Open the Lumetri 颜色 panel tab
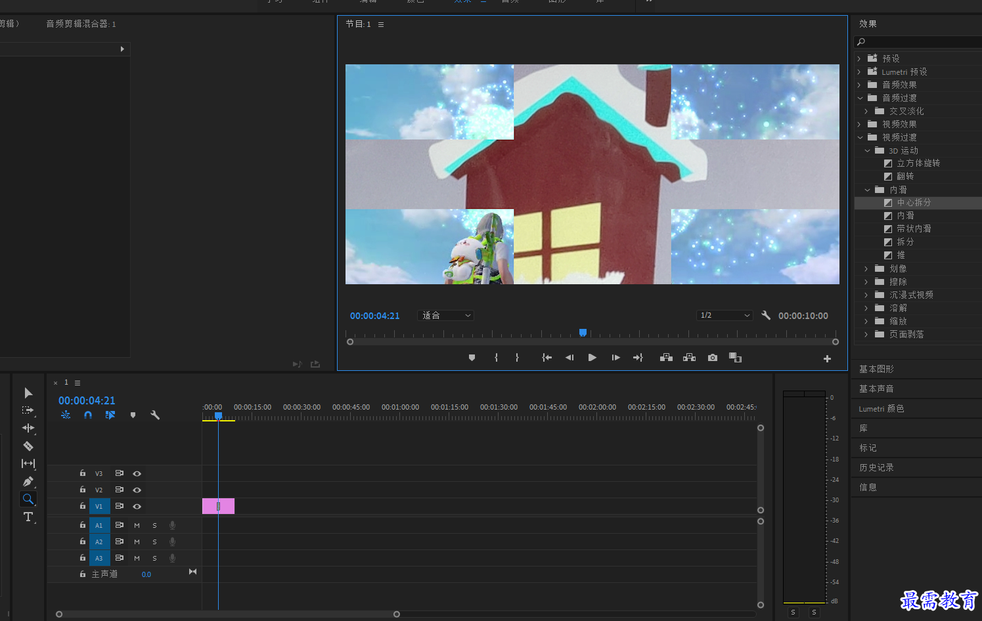The image size is (982, 621). [882, 408]
